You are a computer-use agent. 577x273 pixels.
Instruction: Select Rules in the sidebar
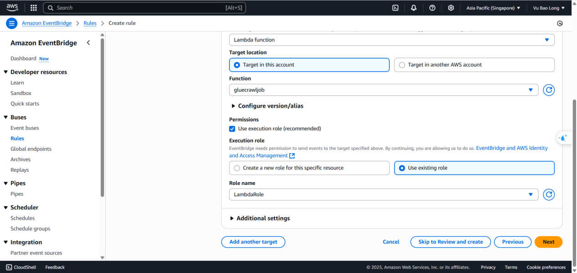[x=17, y=139]
